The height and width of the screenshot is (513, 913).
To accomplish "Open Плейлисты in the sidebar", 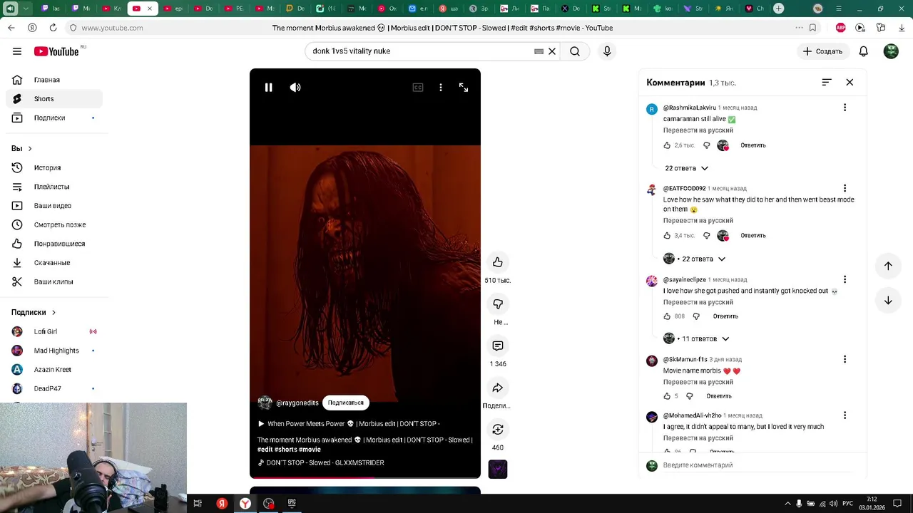I will click(x=54, y=187).
